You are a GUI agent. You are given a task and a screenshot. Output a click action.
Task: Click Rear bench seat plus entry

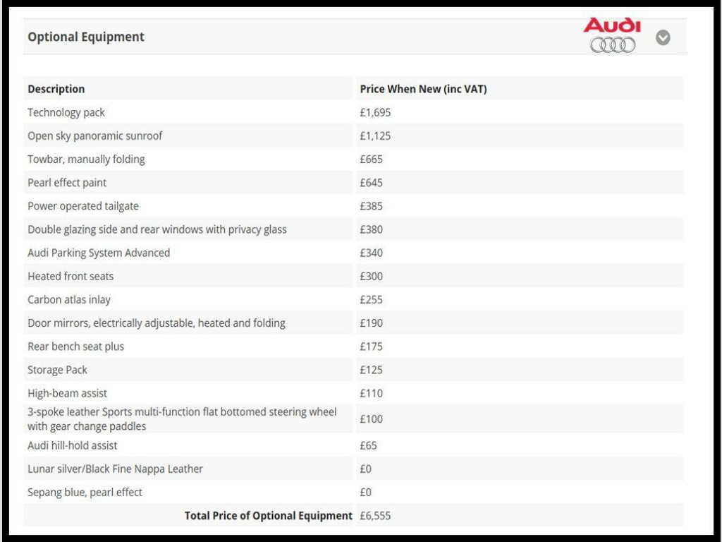[x=75, y=347]
